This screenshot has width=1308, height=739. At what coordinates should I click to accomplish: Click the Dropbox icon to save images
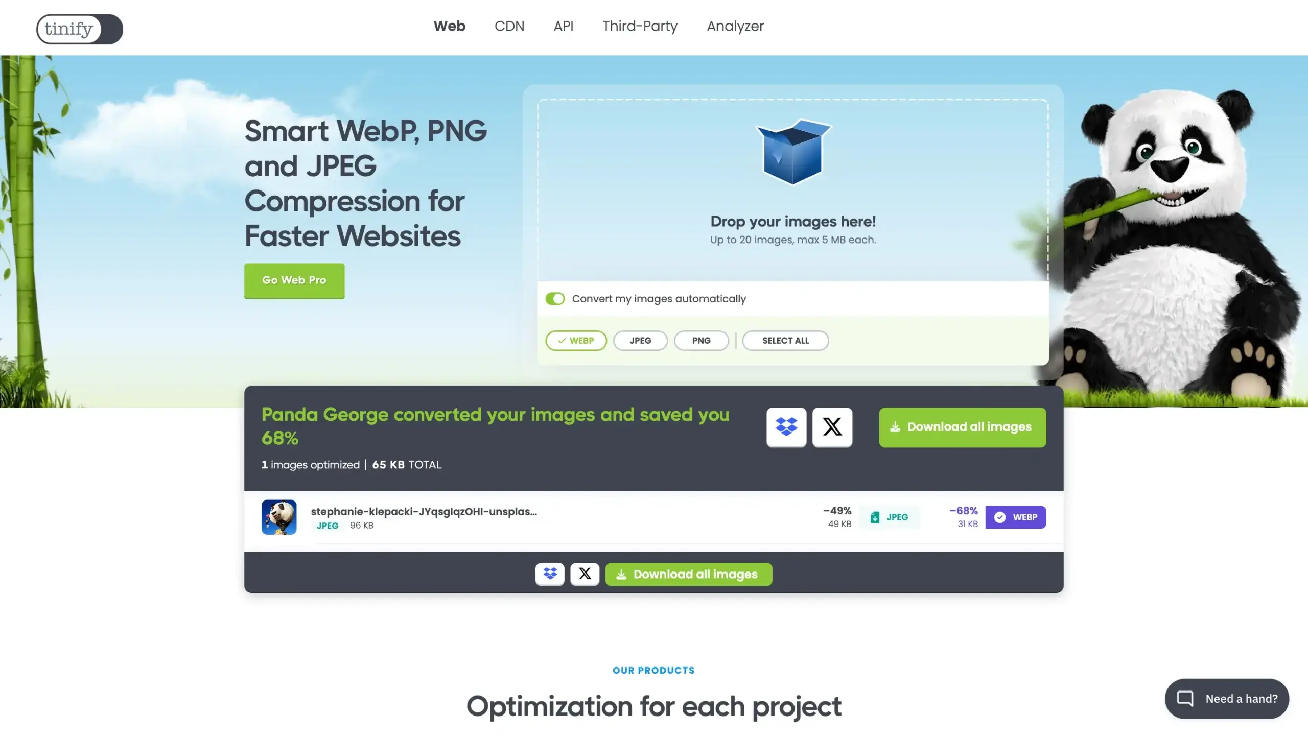[786, 426]
